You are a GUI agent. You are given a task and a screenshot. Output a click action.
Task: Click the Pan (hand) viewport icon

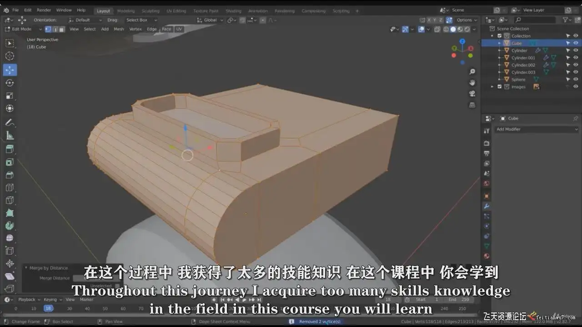pyautogui.click(x=472, y=83)
